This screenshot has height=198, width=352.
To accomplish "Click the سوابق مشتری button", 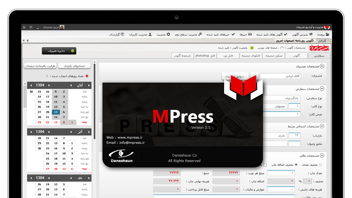I will 235,76.
